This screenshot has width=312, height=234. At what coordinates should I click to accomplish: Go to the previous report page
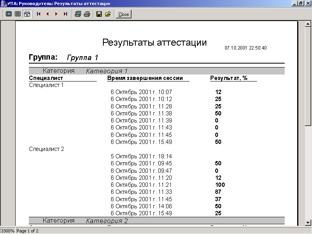click(x=48, y=14)
